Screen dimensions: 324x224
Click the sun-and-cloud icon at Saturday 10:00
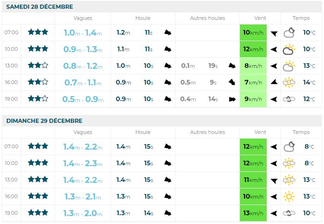289,49
